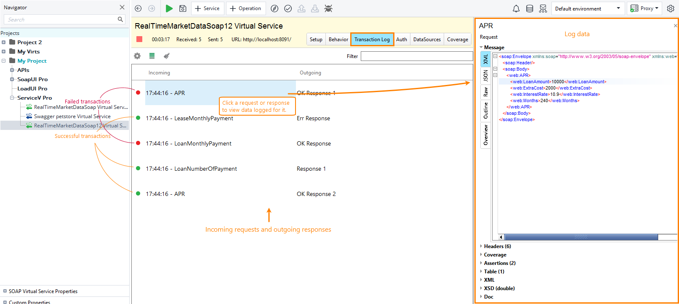
Task: Add a new Operation
Action: (246, 8)
